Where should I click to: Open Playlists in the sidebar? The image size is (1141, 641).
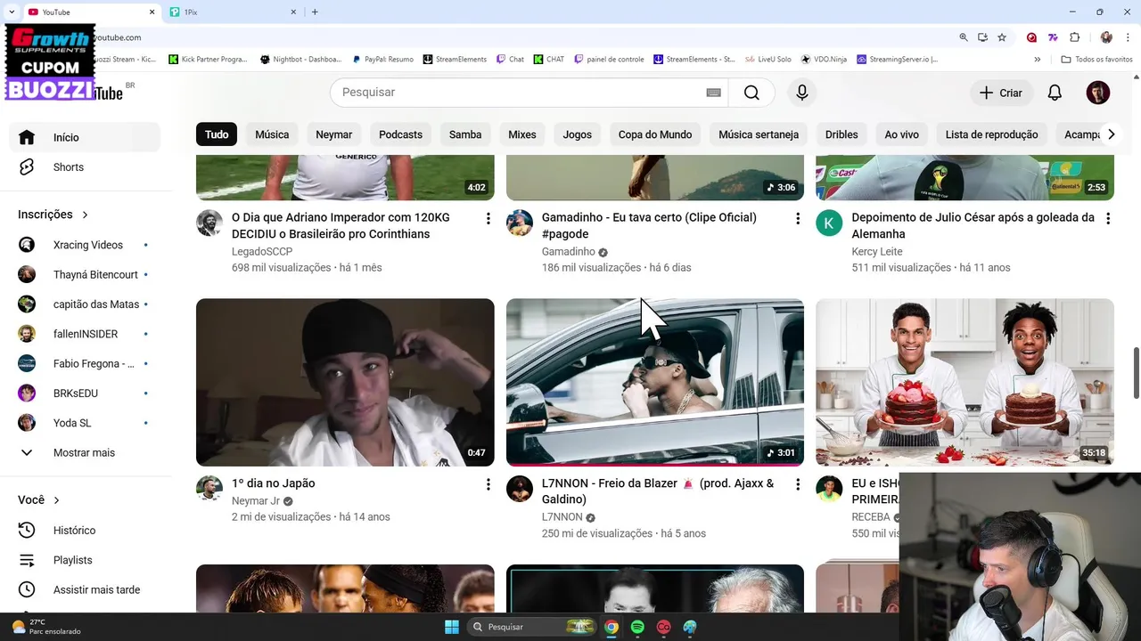(85, 560)
